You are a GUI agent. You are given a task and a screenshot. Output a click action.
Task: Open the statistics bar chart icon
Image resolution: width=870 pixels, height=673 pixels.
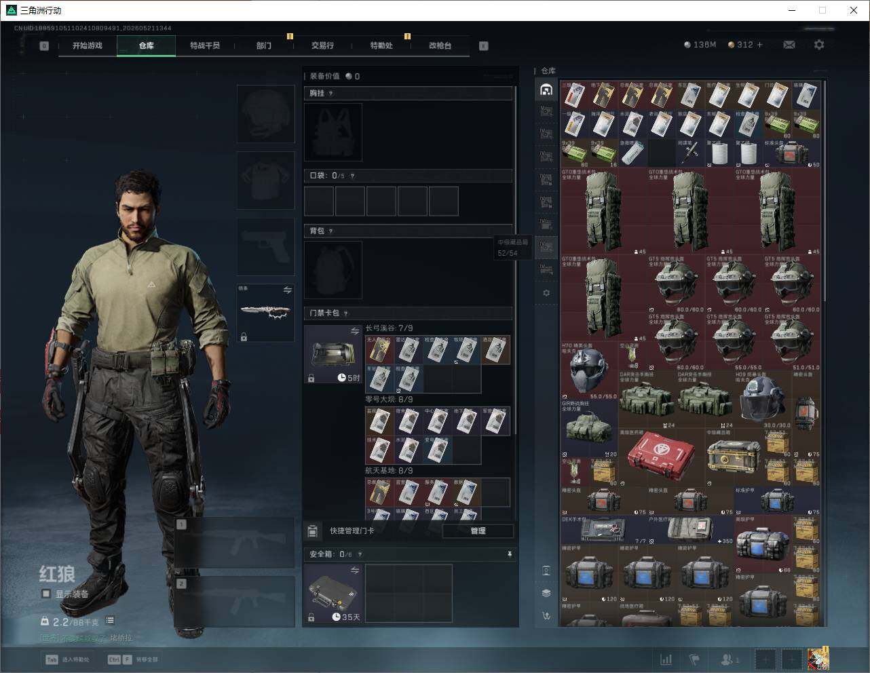(x=666, y=659)
